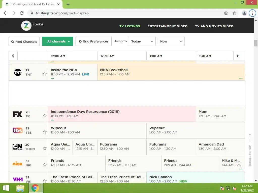258x193 pixels.
Task: Favorite the TOON channel star
Action: point(45,148)
